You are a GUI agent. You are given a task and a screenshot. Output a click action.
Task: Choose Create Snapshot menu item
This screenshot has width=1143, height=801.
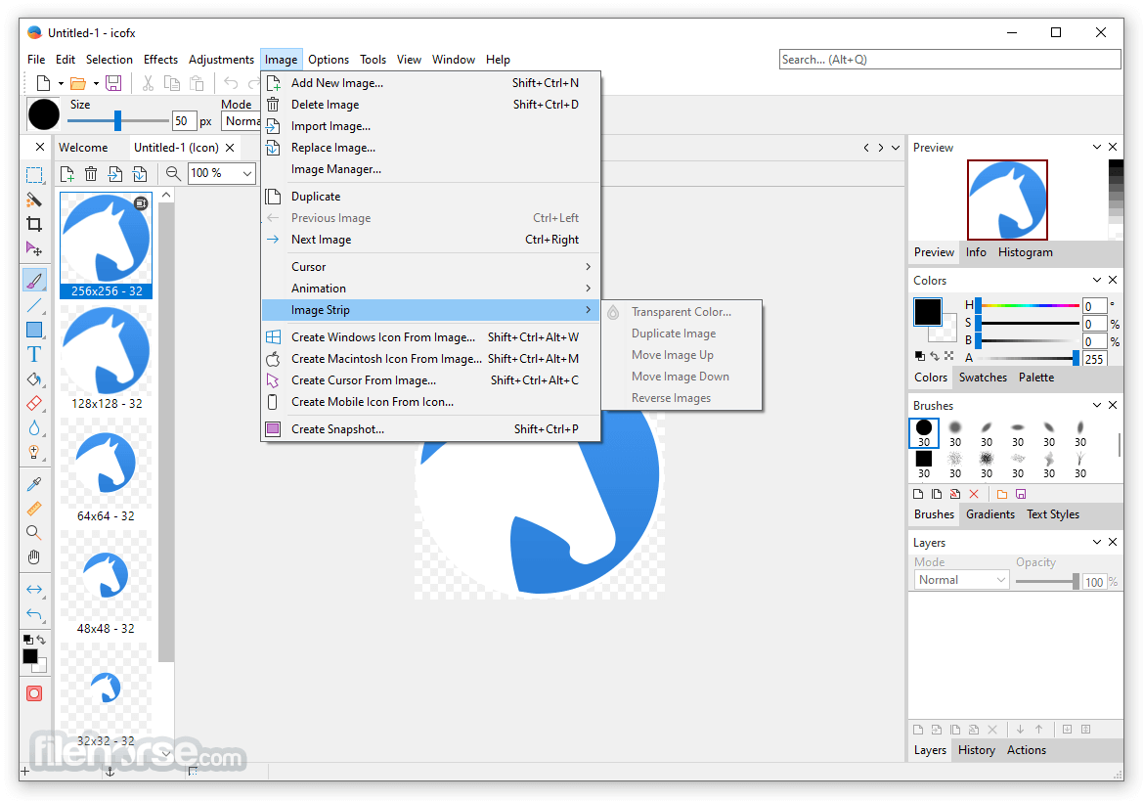[x=431, y=429]
